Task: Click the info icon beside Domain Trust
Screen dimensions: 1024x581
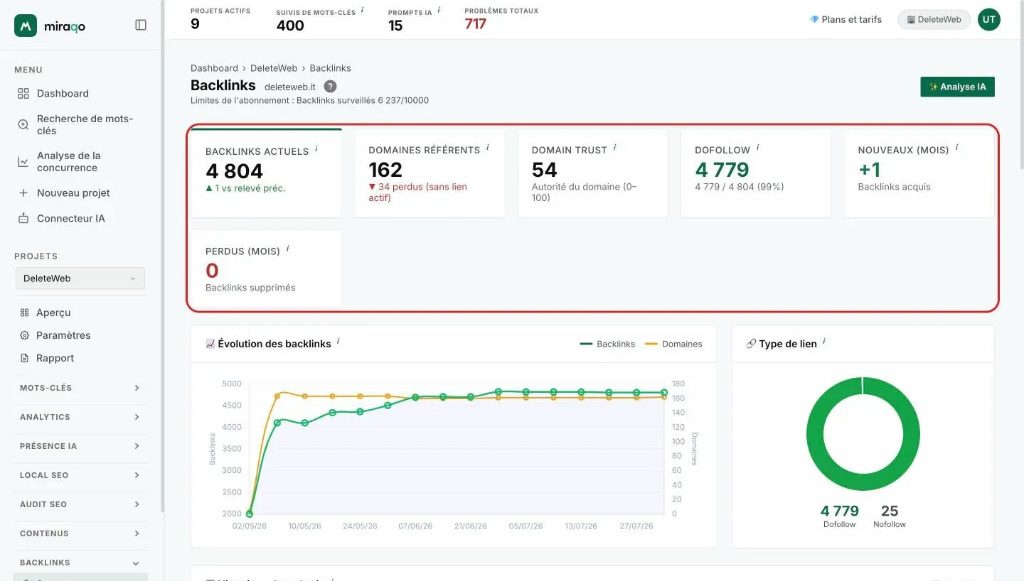Action: (x=614, y=148)
